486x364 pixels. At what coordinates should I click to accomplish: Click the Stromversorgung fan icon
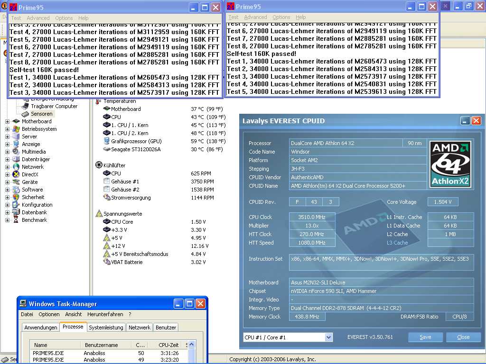pyautogui.click(x=107, y=197)
